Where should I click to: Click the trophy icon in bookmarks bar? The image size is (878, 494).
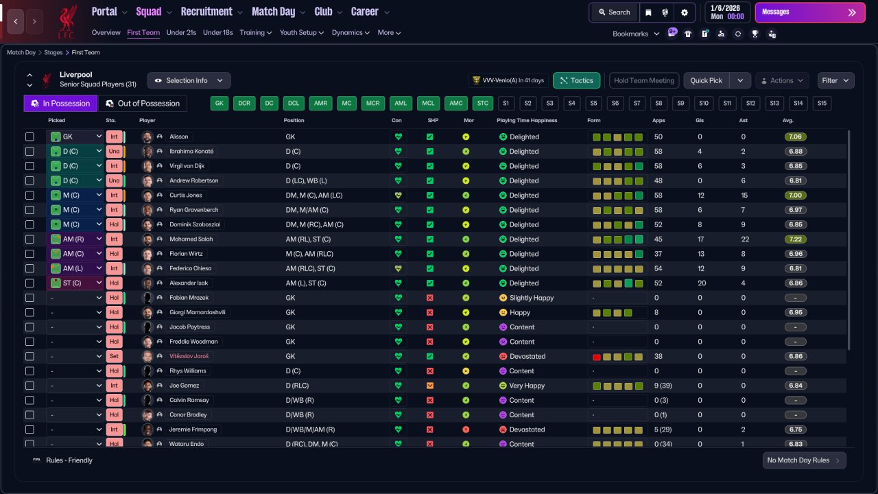click(x=755, y=34)
